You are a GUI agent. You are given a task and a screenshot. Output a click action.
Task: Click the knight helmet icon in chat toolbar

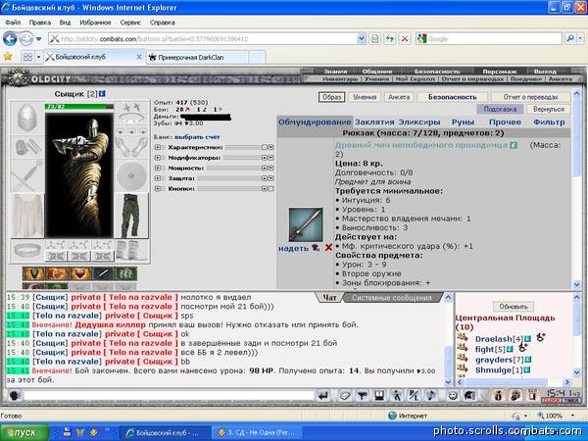[469, 395]
